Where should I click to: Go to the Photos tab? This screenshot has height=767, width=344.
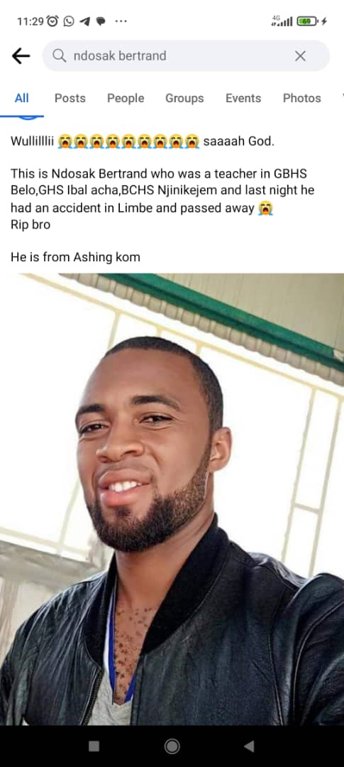click(302, 98)
